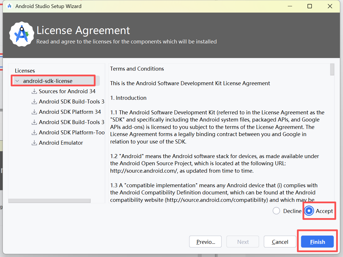Screen dimensions: 343x257
Task: Click the download icon beside Android SDK Platform 34
Action: coord(34,112)
